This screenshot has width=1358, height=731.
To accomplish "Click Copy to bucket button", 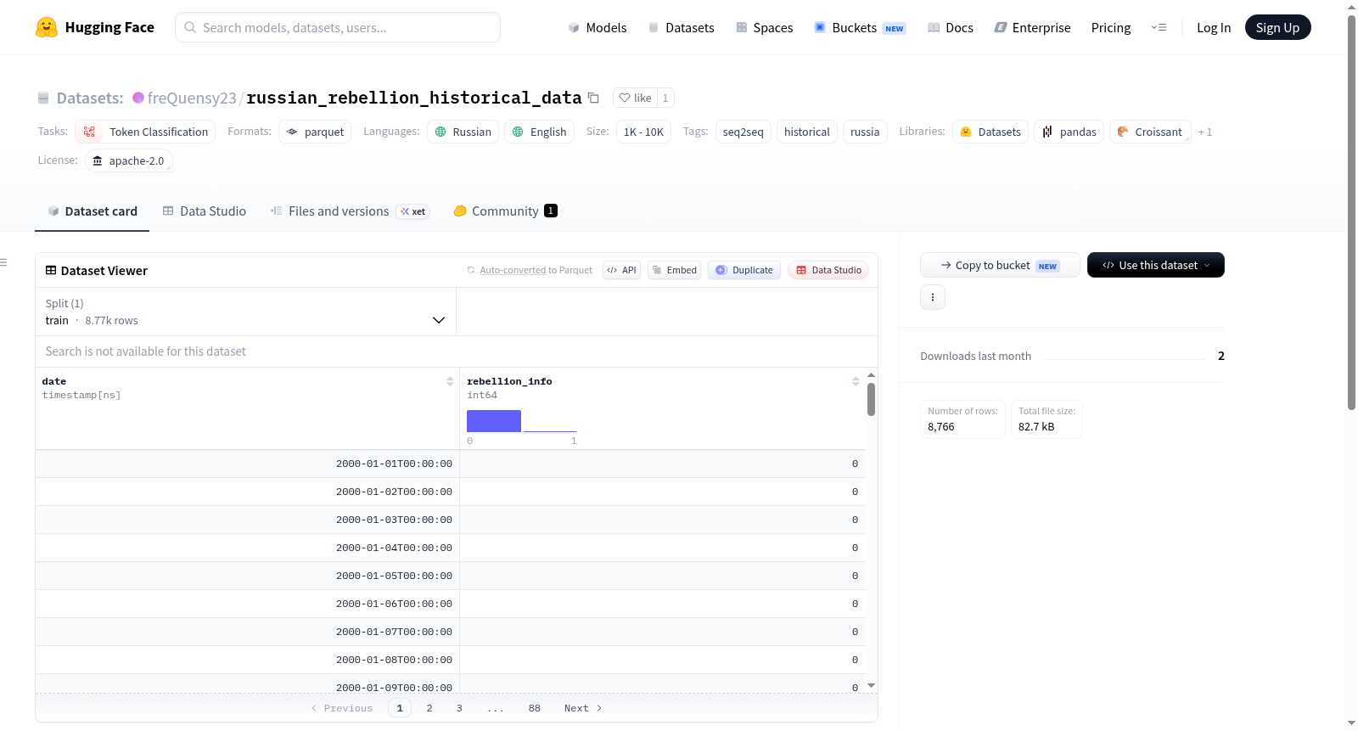I will [1000, 265].
